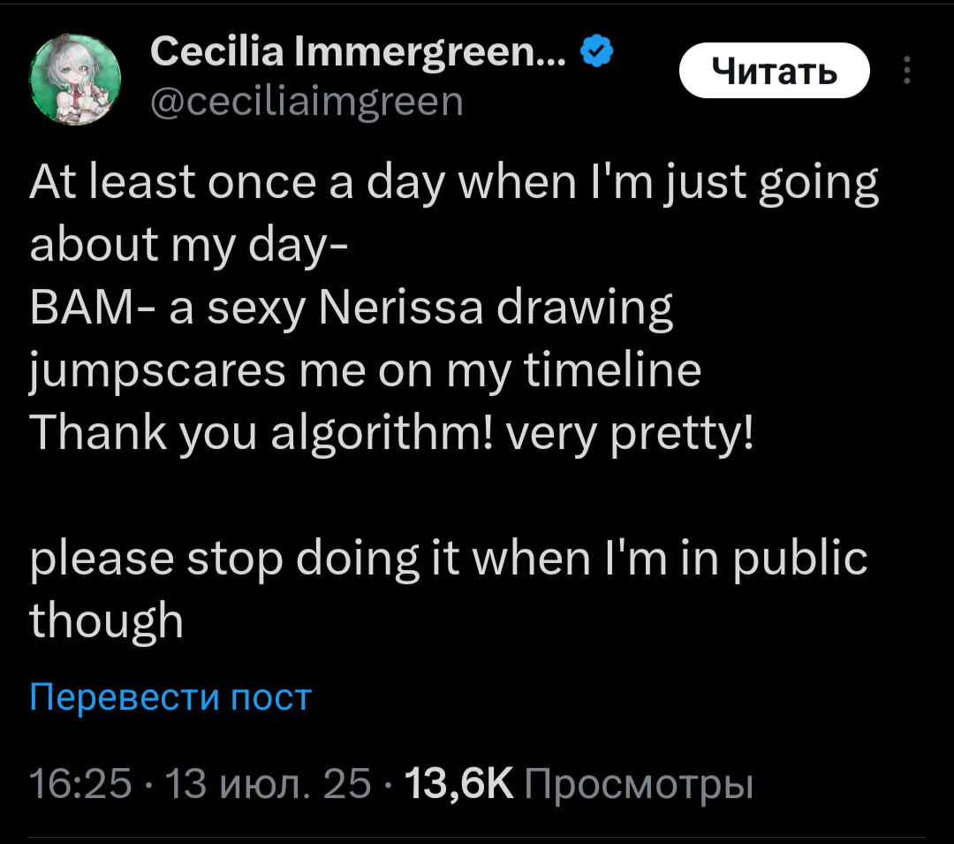Screen dimensions: 954x844
Task: Tap the 'BAM- a sexy Nerissa drawing' line
Action: [351, 309]
